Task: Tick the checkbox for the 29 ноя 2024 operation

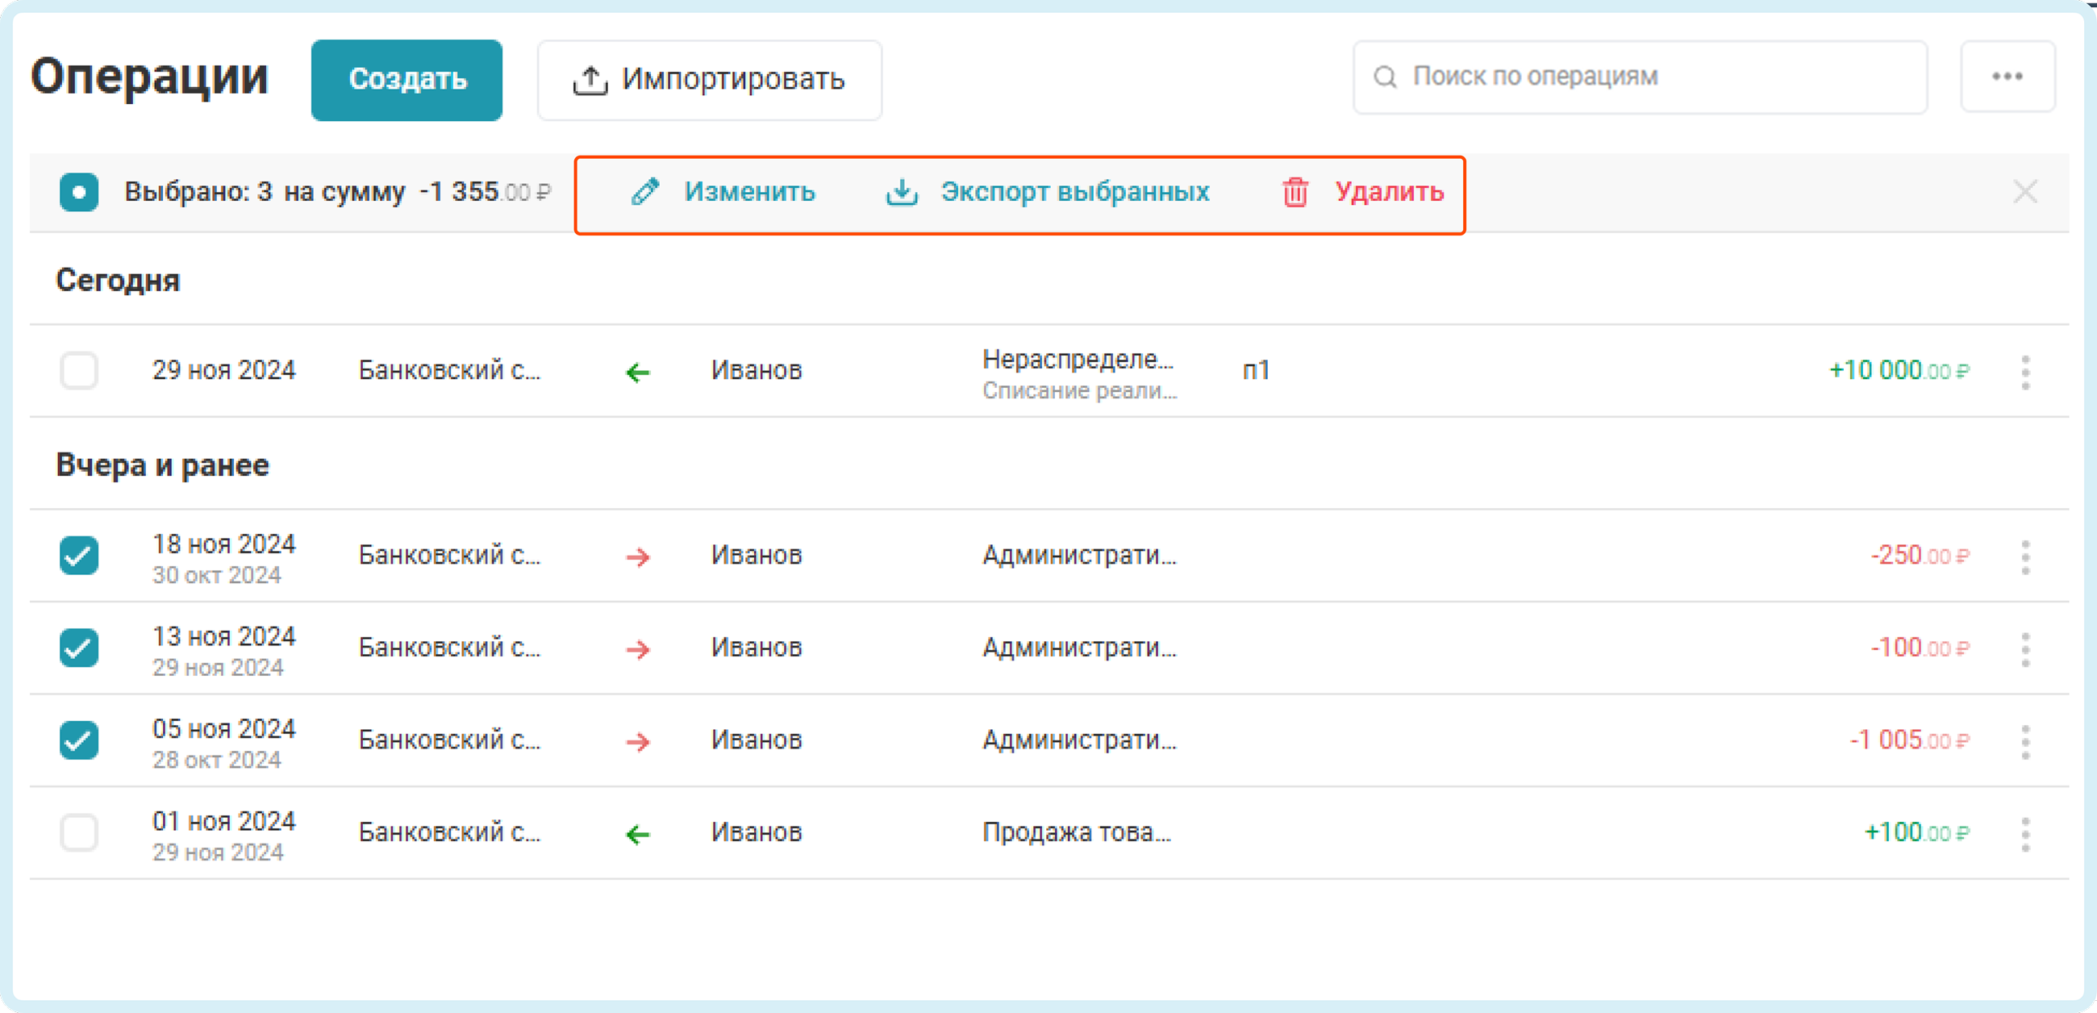Action: click(x=79, y=370)
